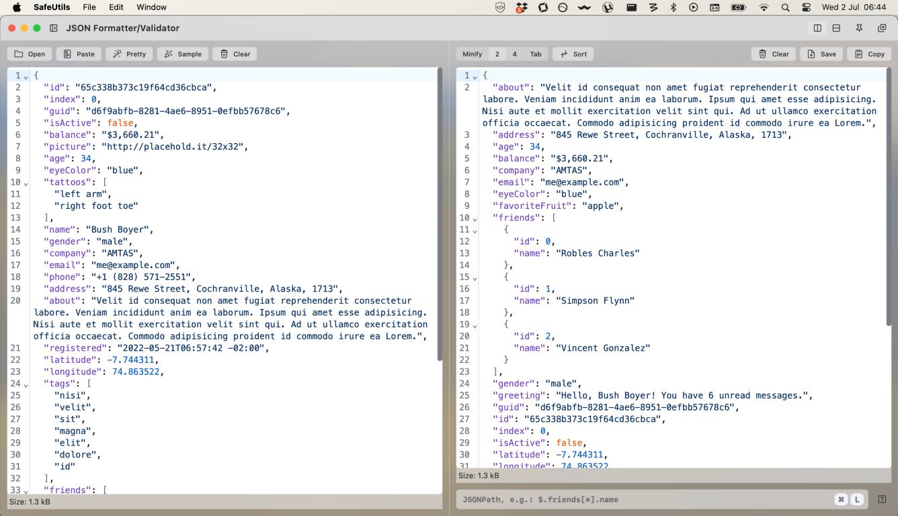The image size is (898, 516).
Task: Click the "phone" line in left editor
Action: click(x=119, y=277)
